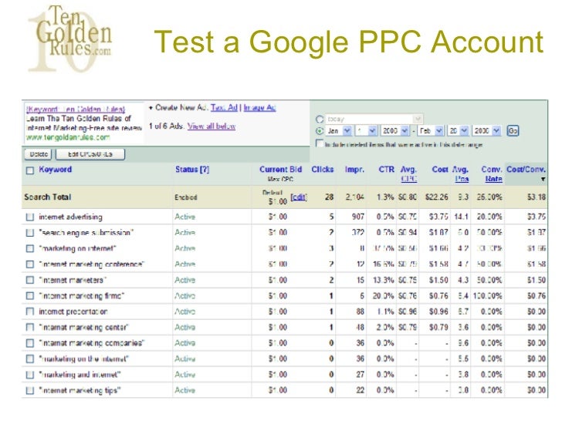Sort table by Clicks column header
This screenshot has height=421, width=562.
323,170
